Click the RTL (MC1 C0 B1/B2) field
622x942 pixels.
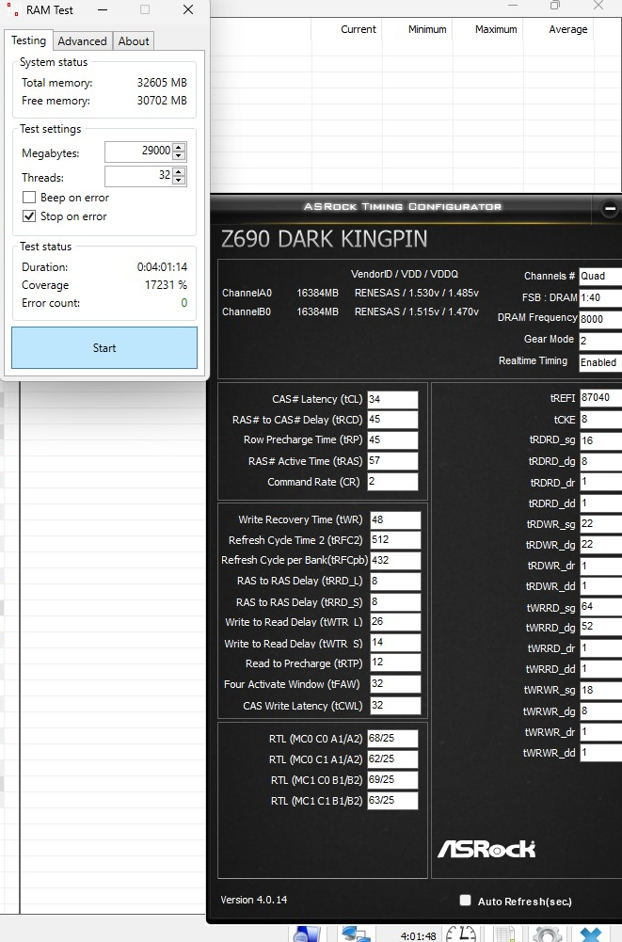pos(392,780)
